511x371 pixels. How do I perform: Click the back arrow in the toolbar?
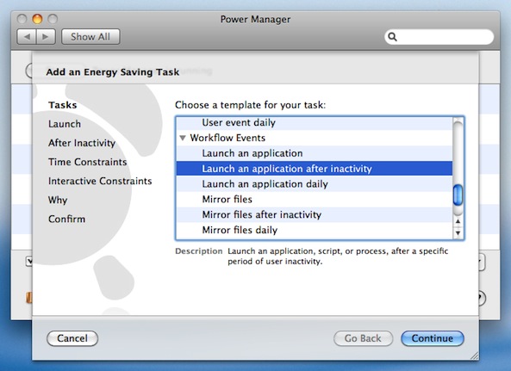[x=27, y=36]
